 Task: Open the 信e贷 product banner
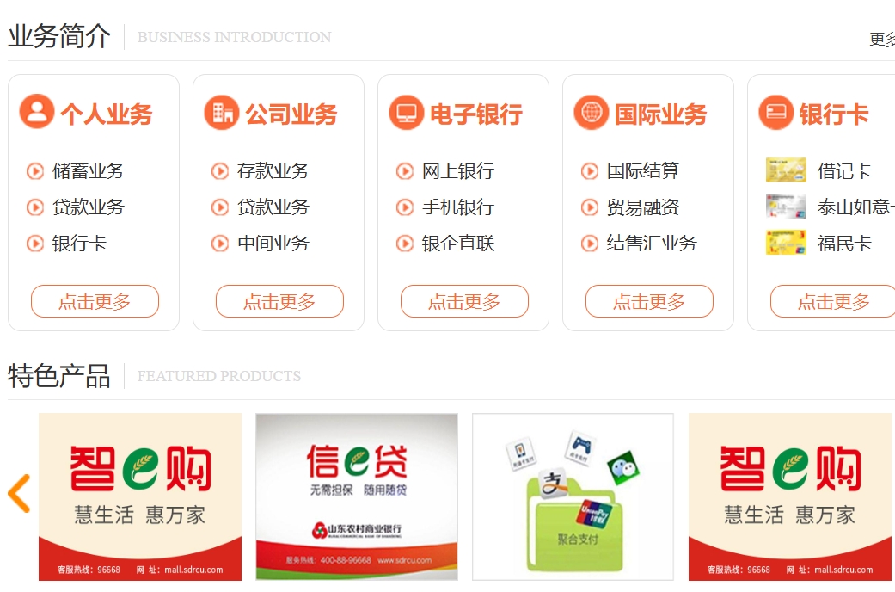(x=357, y=496)
